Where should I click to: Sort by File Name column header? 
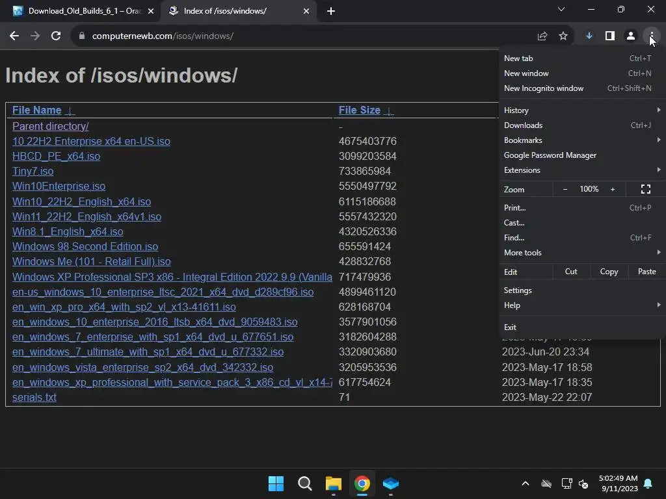[x=37, y=110]
